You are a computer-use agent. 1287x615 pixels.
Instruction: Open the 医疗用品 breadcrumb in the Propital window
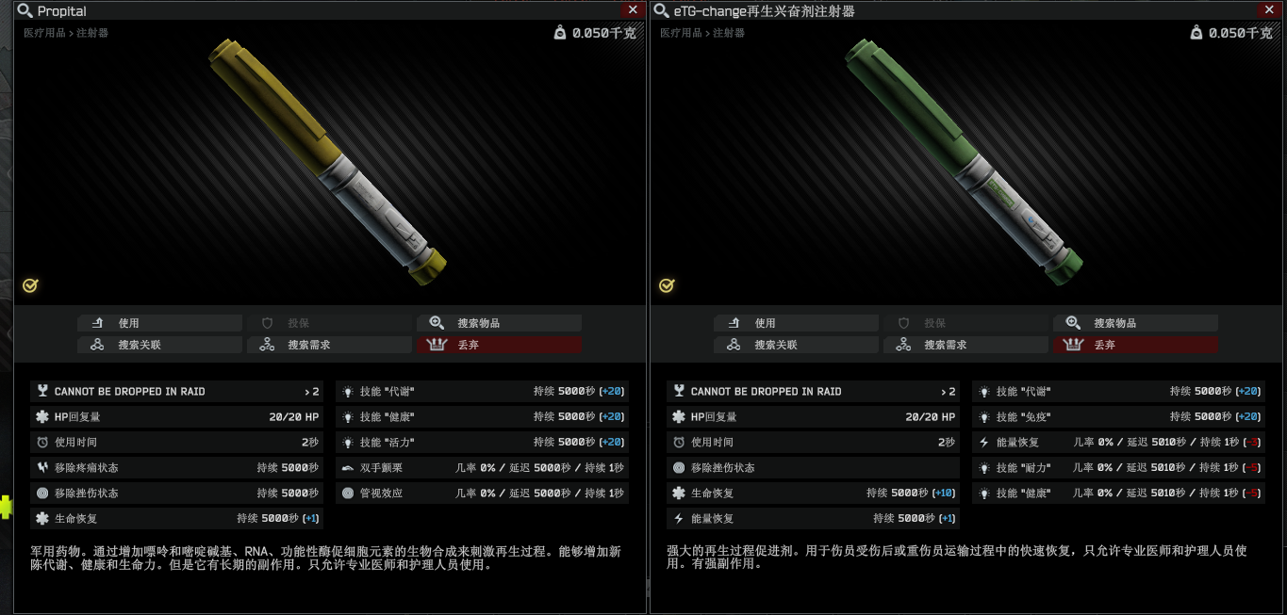click(x=44, y=33)
